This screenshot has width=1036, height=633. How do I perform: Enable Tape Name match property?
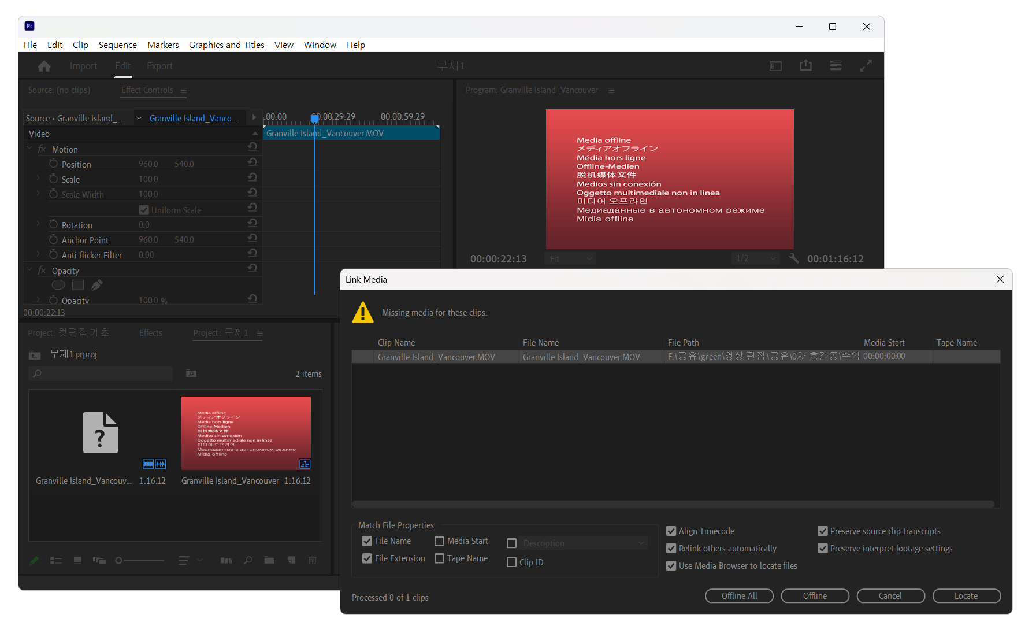point(439,558)
